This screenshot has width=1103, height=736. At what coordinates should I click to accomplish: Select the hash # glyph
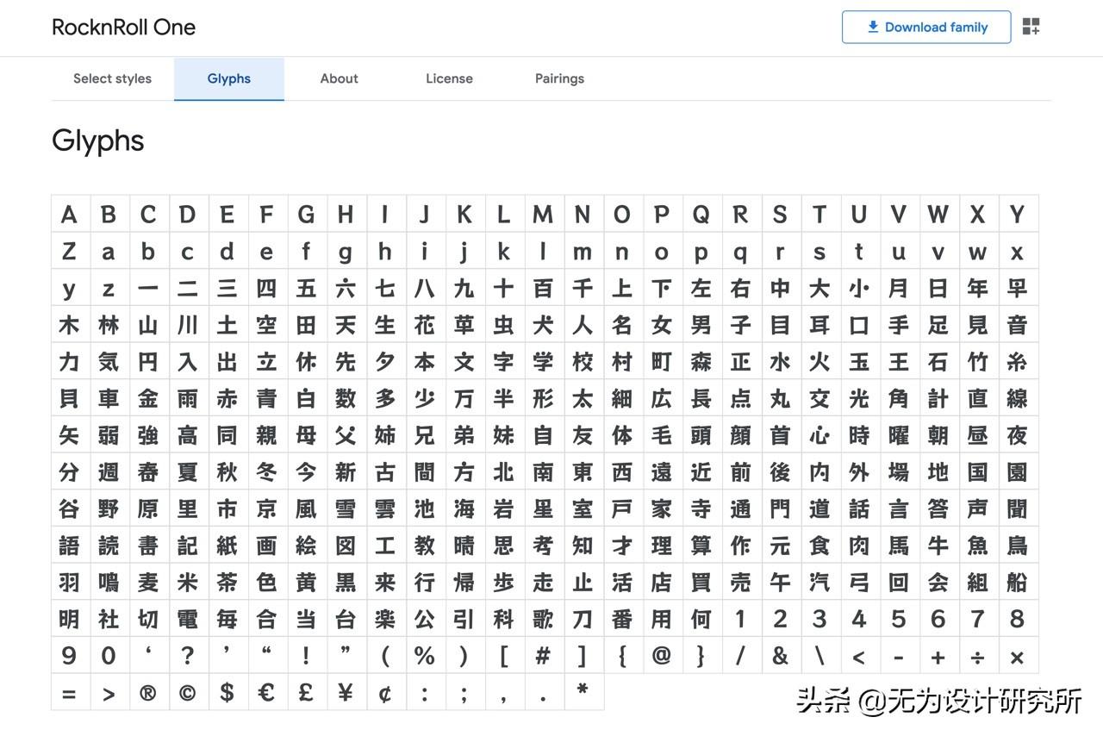pyautogui.click(x=543, y=656)
